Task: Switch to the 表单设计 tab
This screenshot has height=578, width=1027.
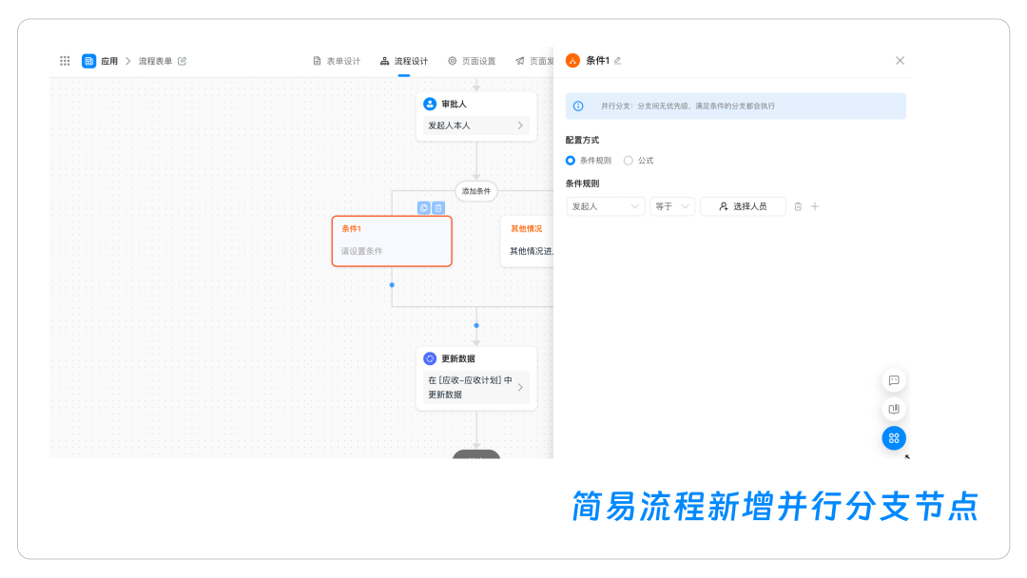Action: click(337, 61)
